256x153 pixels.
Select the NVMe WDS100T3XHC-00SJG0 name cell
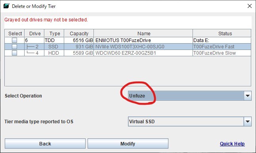pos(143,46)
